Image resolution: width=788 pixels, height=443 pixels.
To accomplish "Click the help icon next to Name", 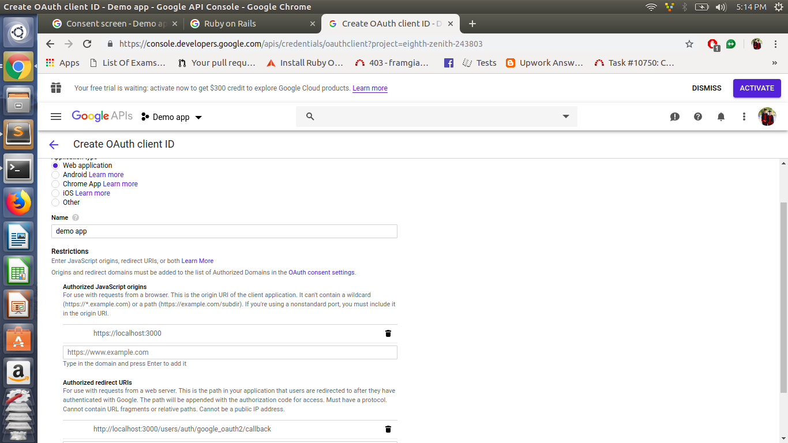I will pyautogui.click(x=76, y=217).
